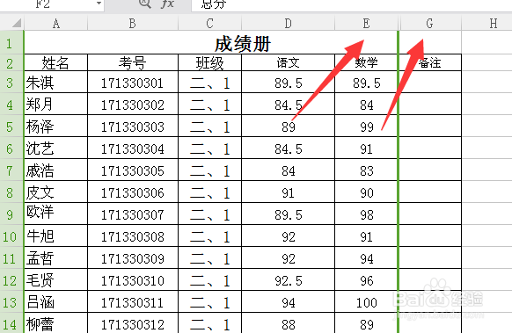The height and width of the screenshot is (333, 512).
Task: Click the name cell 欧洋
Action: 55,214
